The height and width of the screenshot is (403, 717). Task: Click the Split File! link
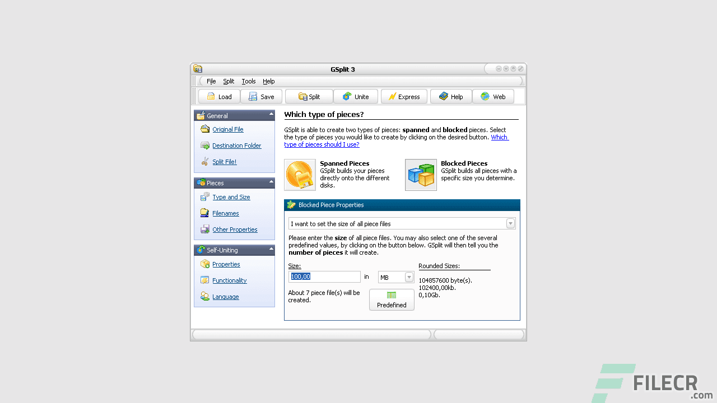point(225,162)
